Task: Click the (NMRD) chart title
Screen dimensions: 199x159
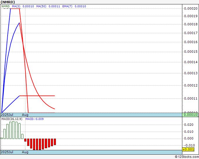Action: pyautogui.click(x=8, y=2)
